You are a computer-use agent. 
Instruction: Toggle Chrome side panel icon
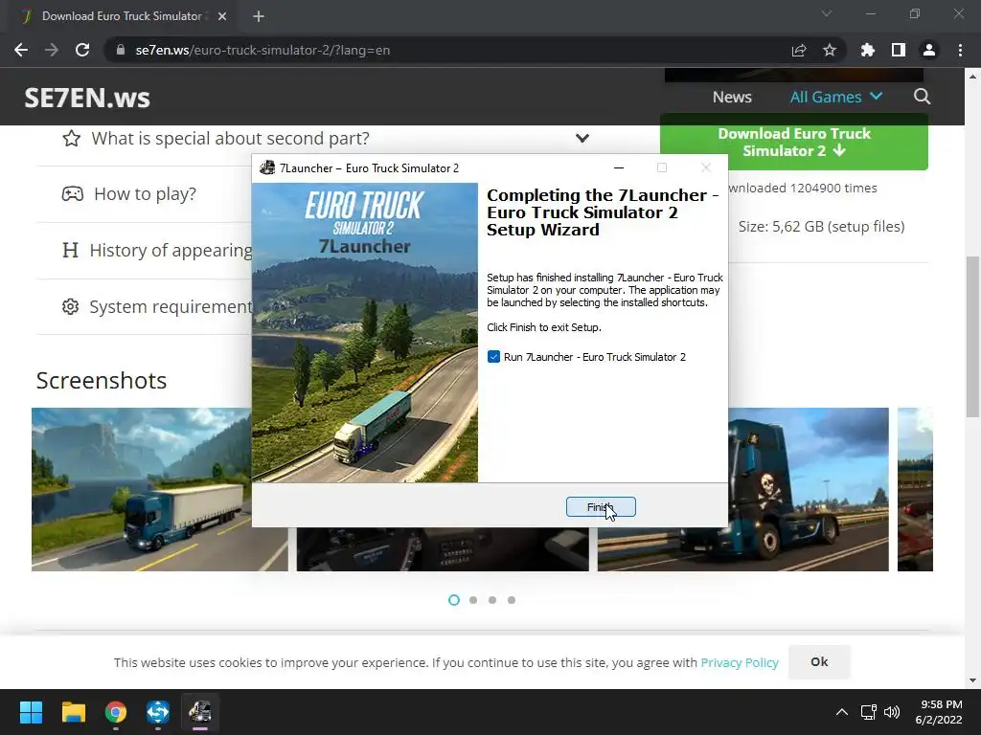pyautogui.click(x=899, y=50)
